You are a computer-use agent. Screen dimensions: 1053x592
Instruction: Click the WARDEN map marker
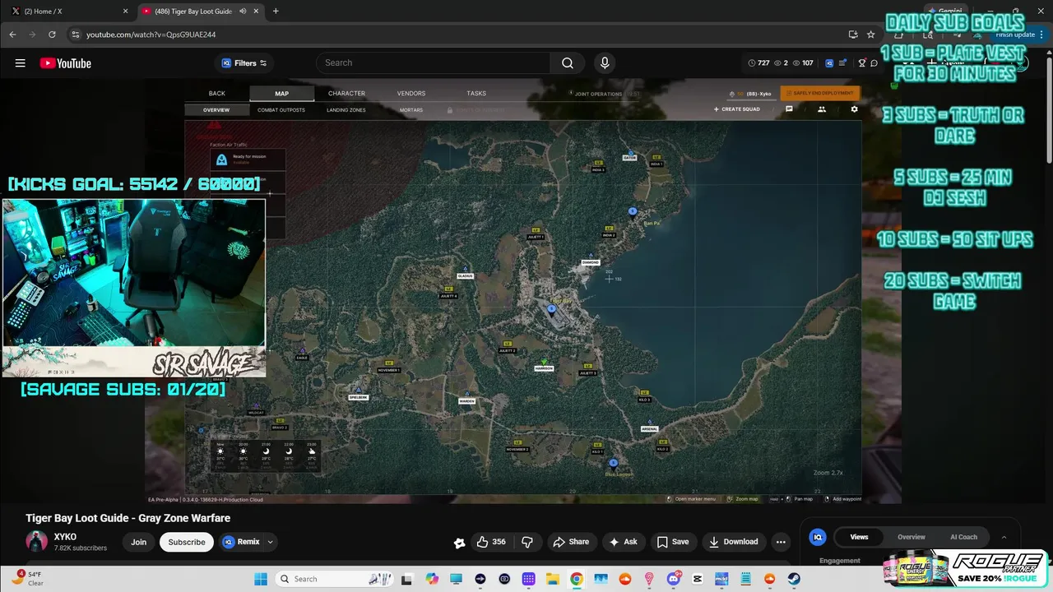click(x=467, y=400)
